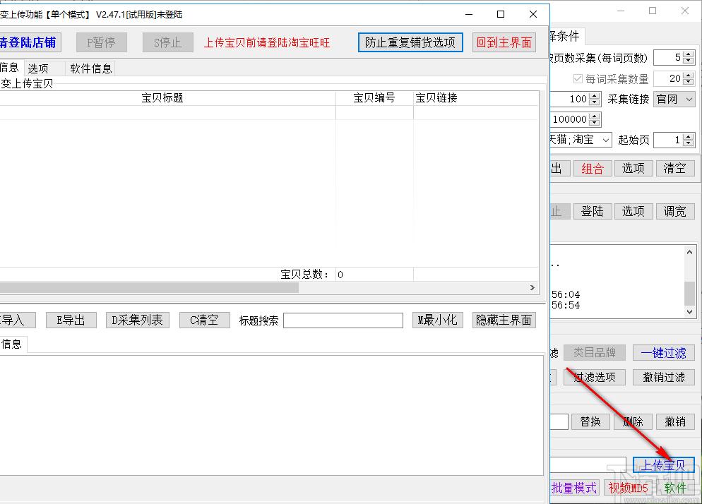The image size is (702, 504).
Task: Decrease the 每词采集数量 value of 20
Action: click(689, 82)
